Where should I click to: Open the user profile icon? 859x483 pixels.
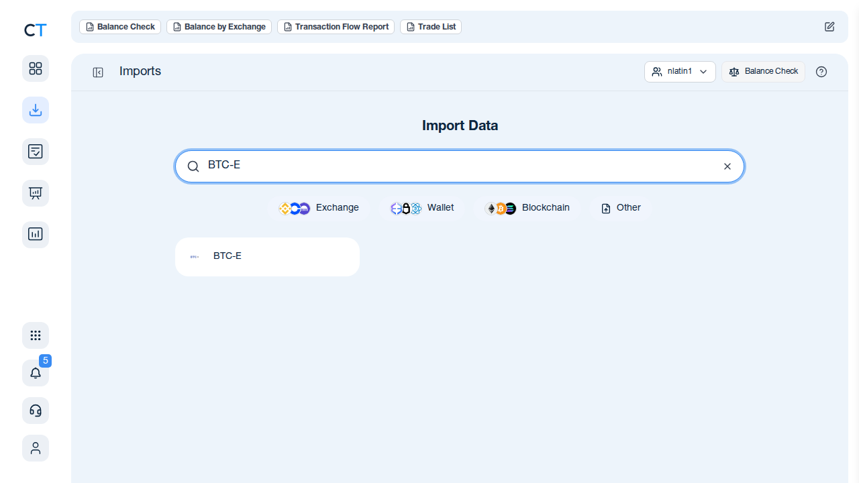click(36, 448)
